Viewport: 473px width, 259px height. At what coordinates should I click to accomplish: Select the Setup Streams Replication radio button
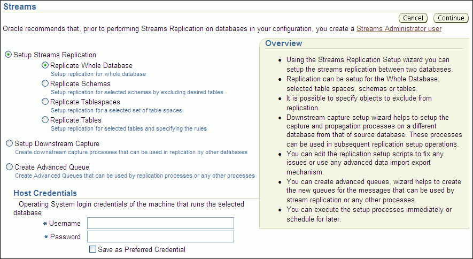(x=9, y=55)
